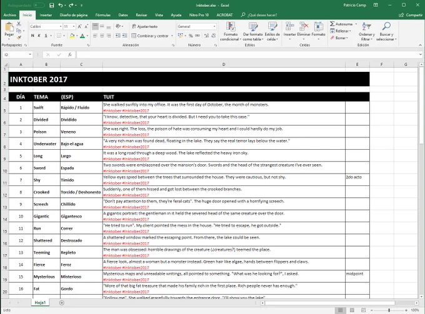Image resolution: width=425 pixels, height=314 pixels.
Task: Switch to the Revisar tab
Action: 141,15
